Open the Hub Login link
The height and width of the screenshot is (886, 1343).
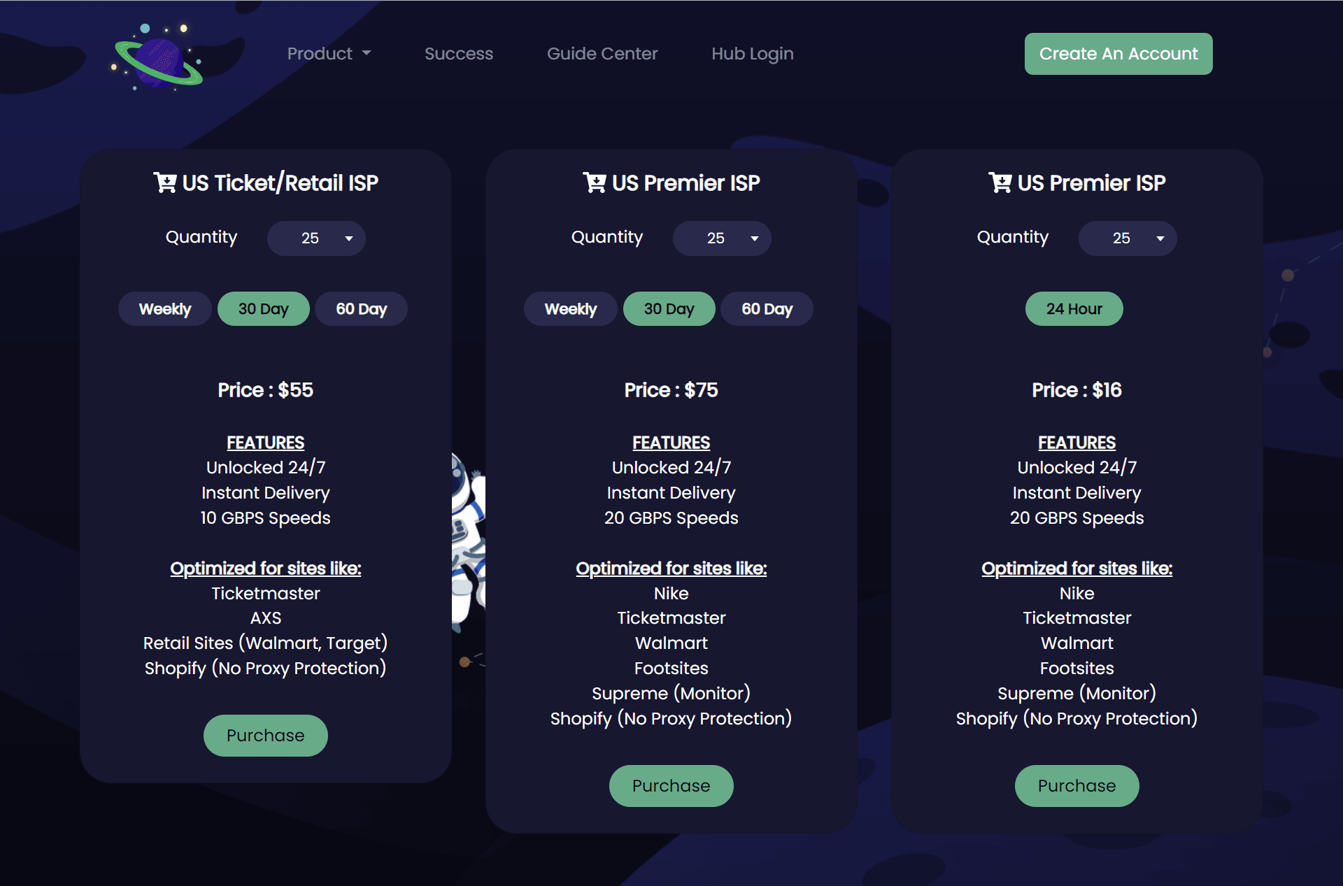point(753,54)
